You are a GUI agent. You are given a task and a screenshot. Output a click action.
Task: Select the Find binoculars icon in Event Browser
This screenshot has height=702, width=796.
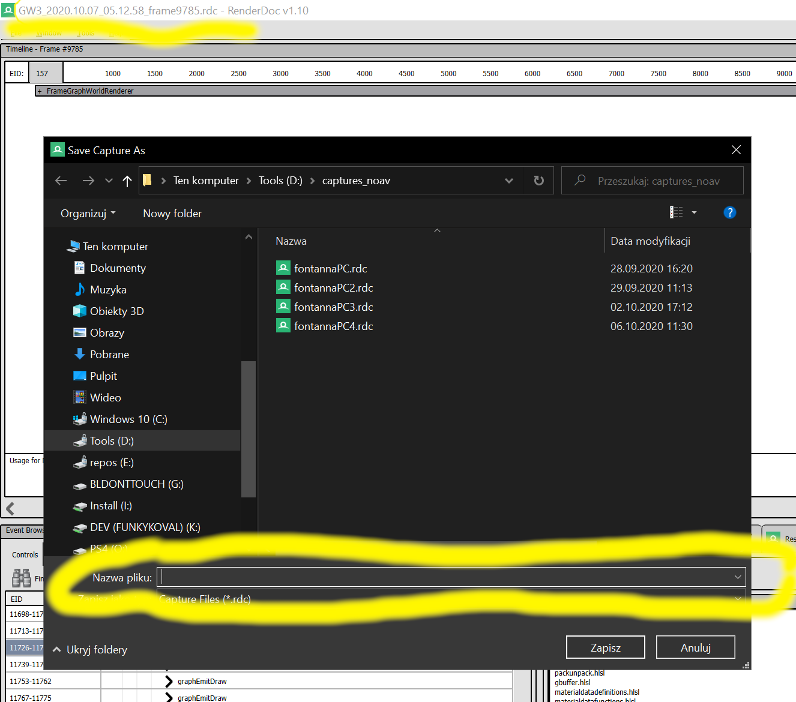coord(22,578)
